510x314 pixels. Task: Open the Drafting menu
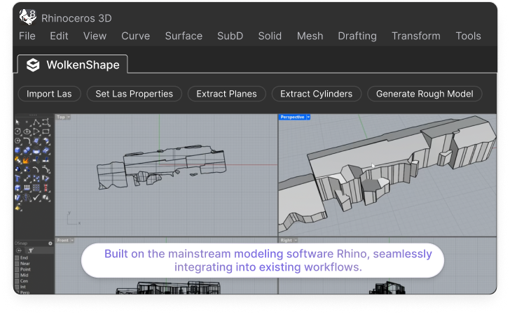357,36
